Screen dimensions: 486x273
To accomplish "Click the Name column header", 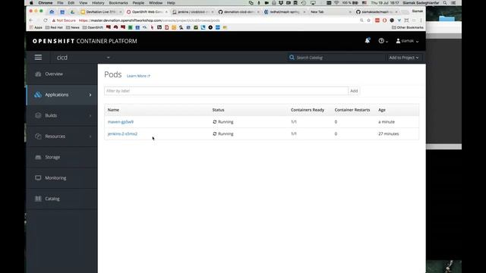I will pos(113,110).
